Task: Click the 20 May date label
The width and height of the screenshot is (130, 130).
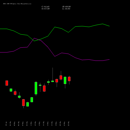Action: (x=60, y=123)
